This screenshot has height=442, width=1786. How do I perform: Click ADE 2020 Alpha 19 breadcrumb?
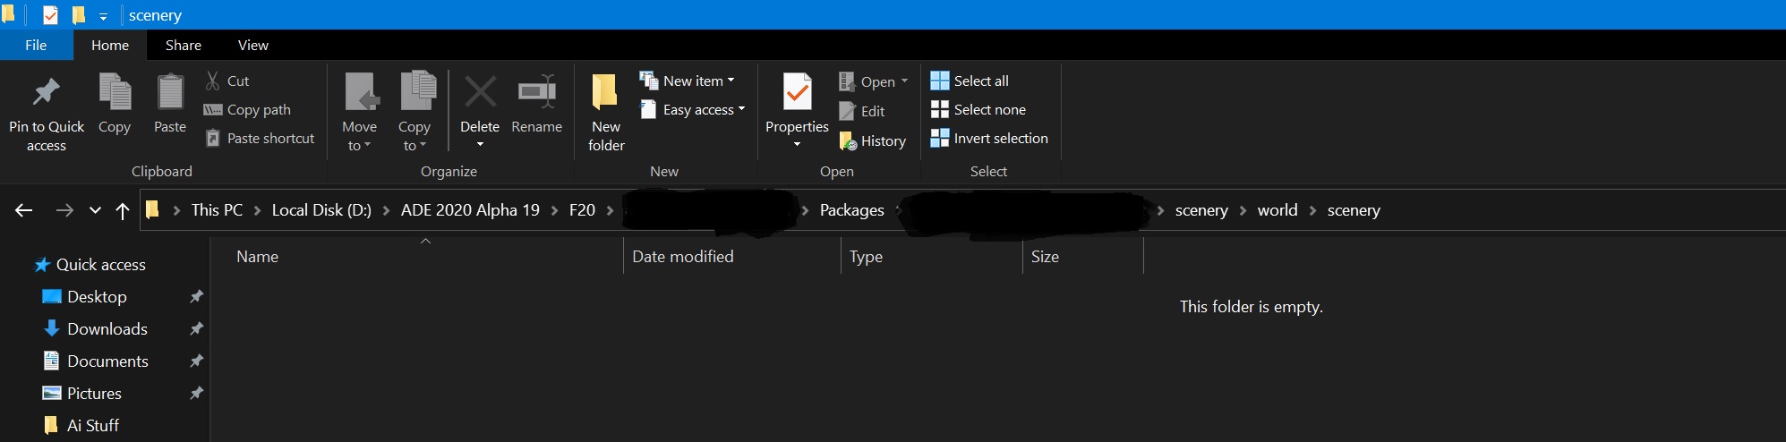tap(470, 210)
